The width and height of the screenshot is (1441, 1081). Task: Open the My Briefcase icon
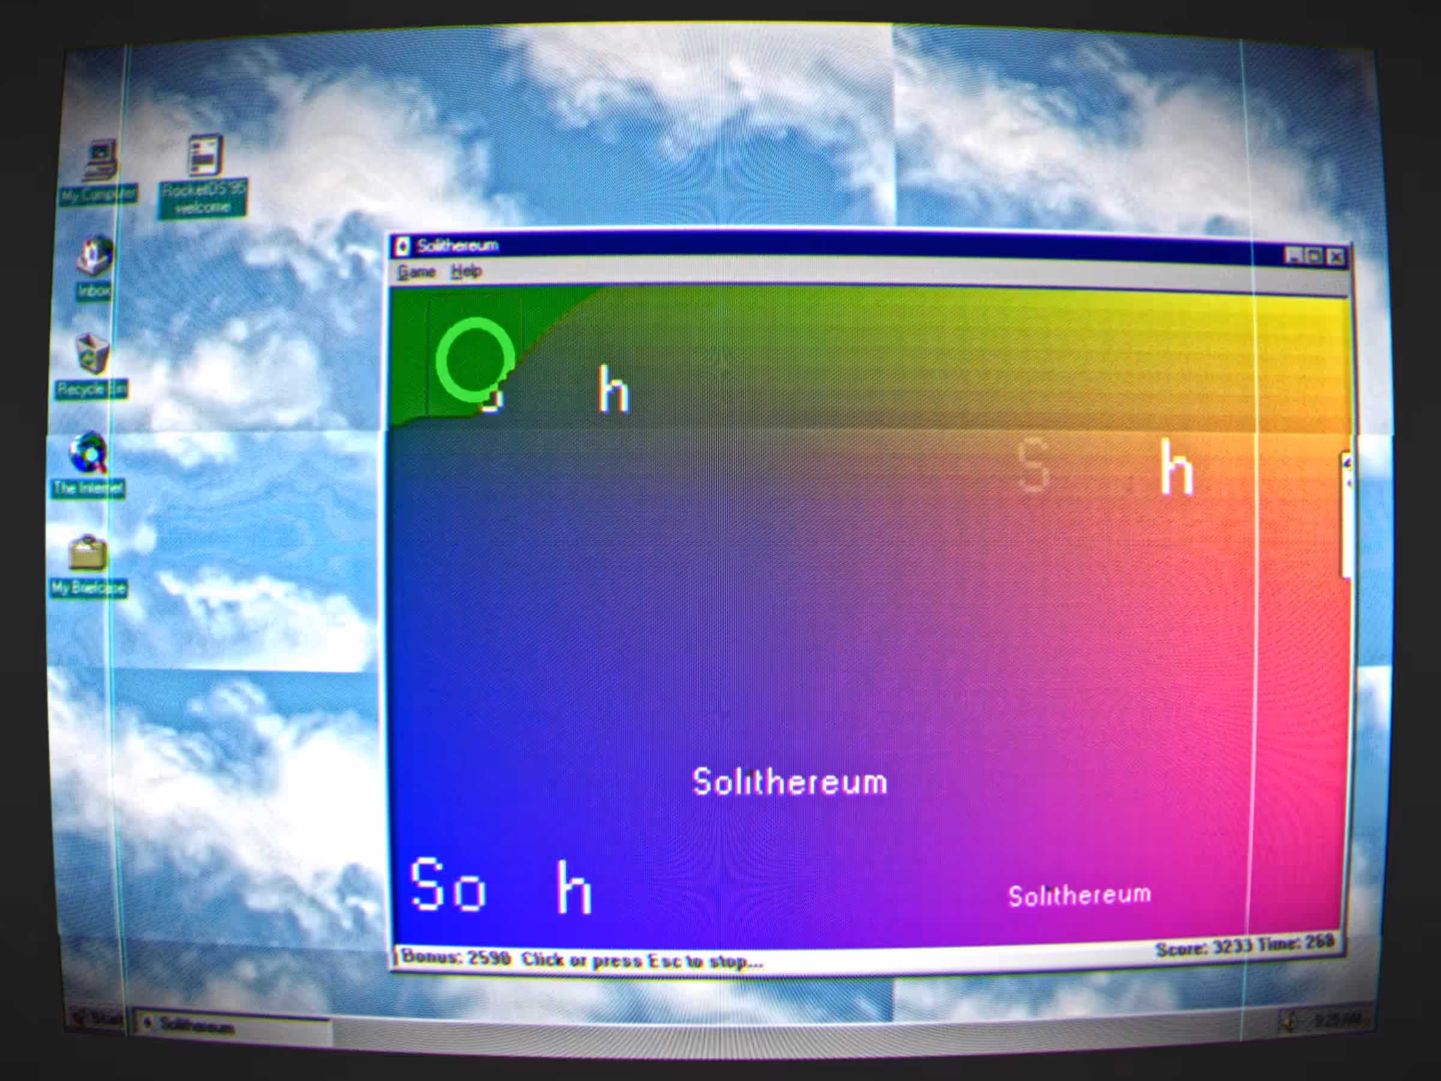coord(89,566)
